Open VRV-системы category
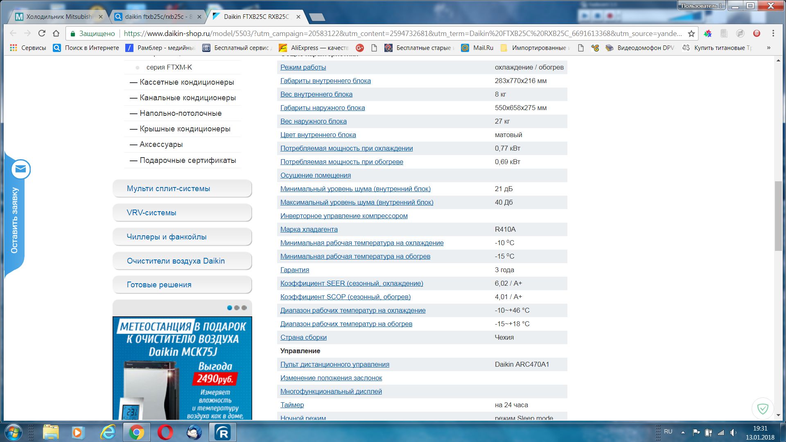This screenshot has height=442, width=786. (182, 212)
